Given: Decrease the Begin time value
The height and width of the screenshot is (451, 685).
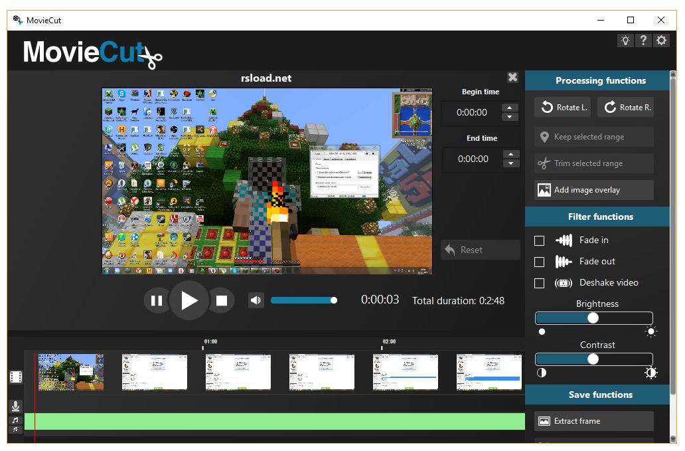Looking at the screenshot, I should point(510,117).
